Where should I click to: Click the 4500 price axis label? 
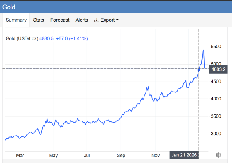[x=216, y=81]
